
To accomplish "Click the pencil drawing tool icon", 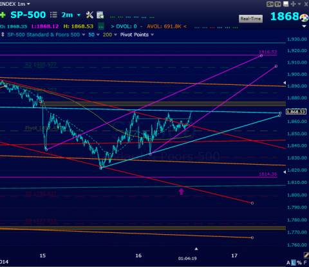I will point(306,255).
